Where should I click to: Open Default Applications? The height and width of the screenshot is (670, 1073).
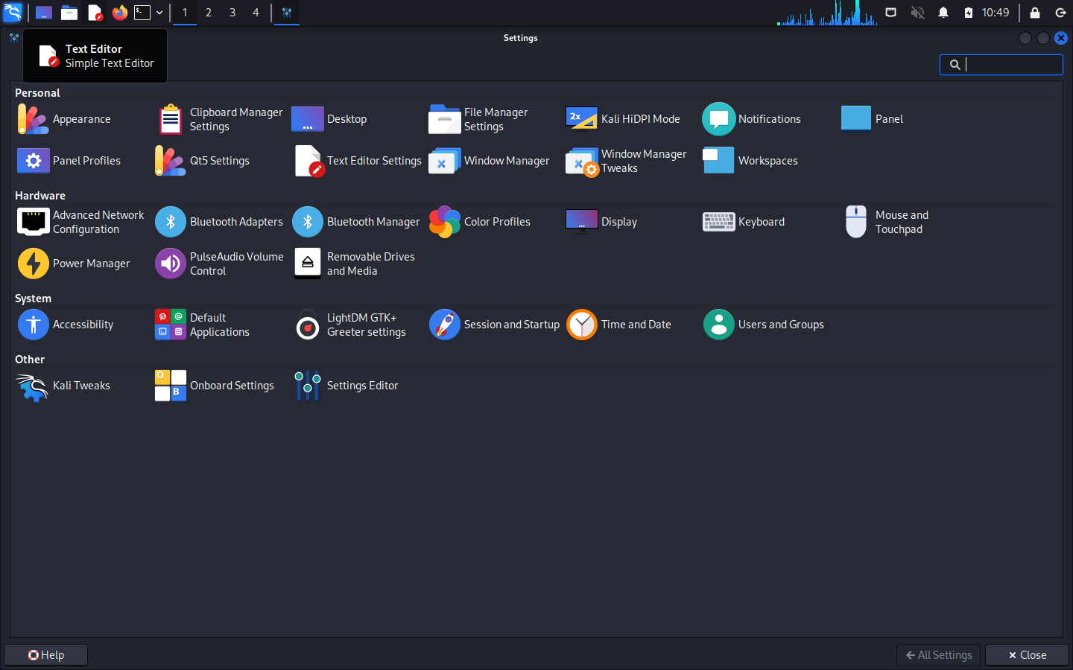202,325
